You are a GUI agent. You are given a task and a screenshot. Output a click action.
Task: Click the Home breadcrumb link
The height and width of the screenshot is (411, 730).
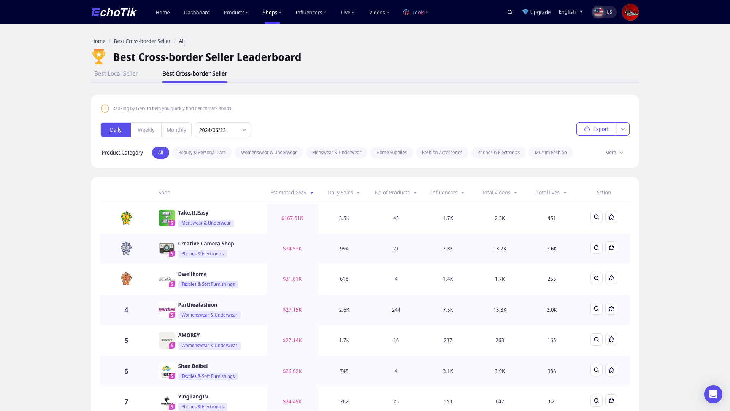tap(98, 41)
